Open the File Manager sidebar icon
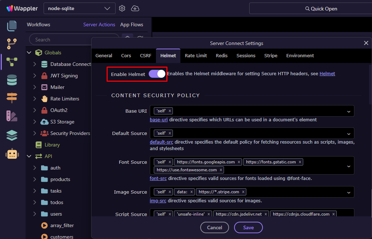The width and height of the screenshot is (372, 239). [x=12, y=26]
